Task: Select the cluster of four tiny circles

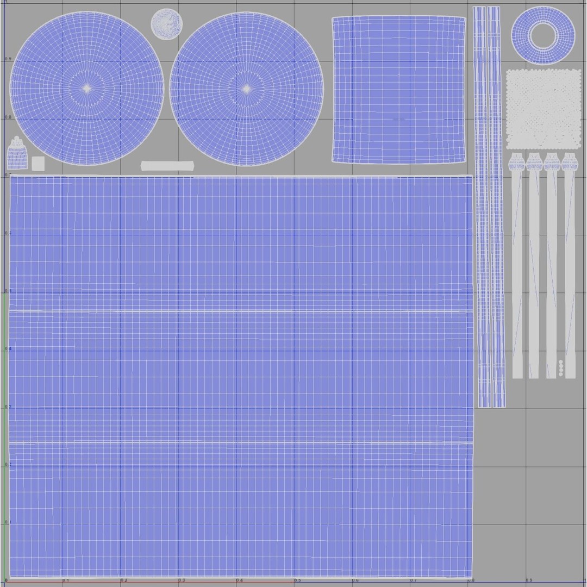Action: click(561, 368)
